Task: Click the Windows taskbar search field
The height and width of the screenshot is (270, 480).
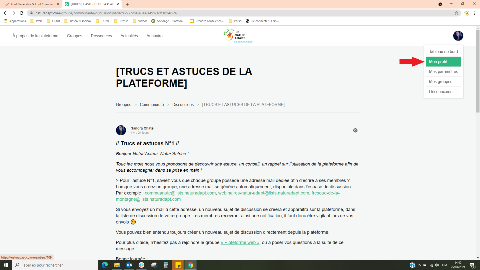Action: click(x=55, y=265)
